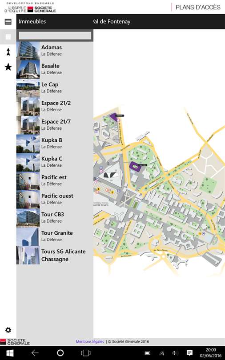Click the PLANS D'ACCÈS title

pos(198,8)
